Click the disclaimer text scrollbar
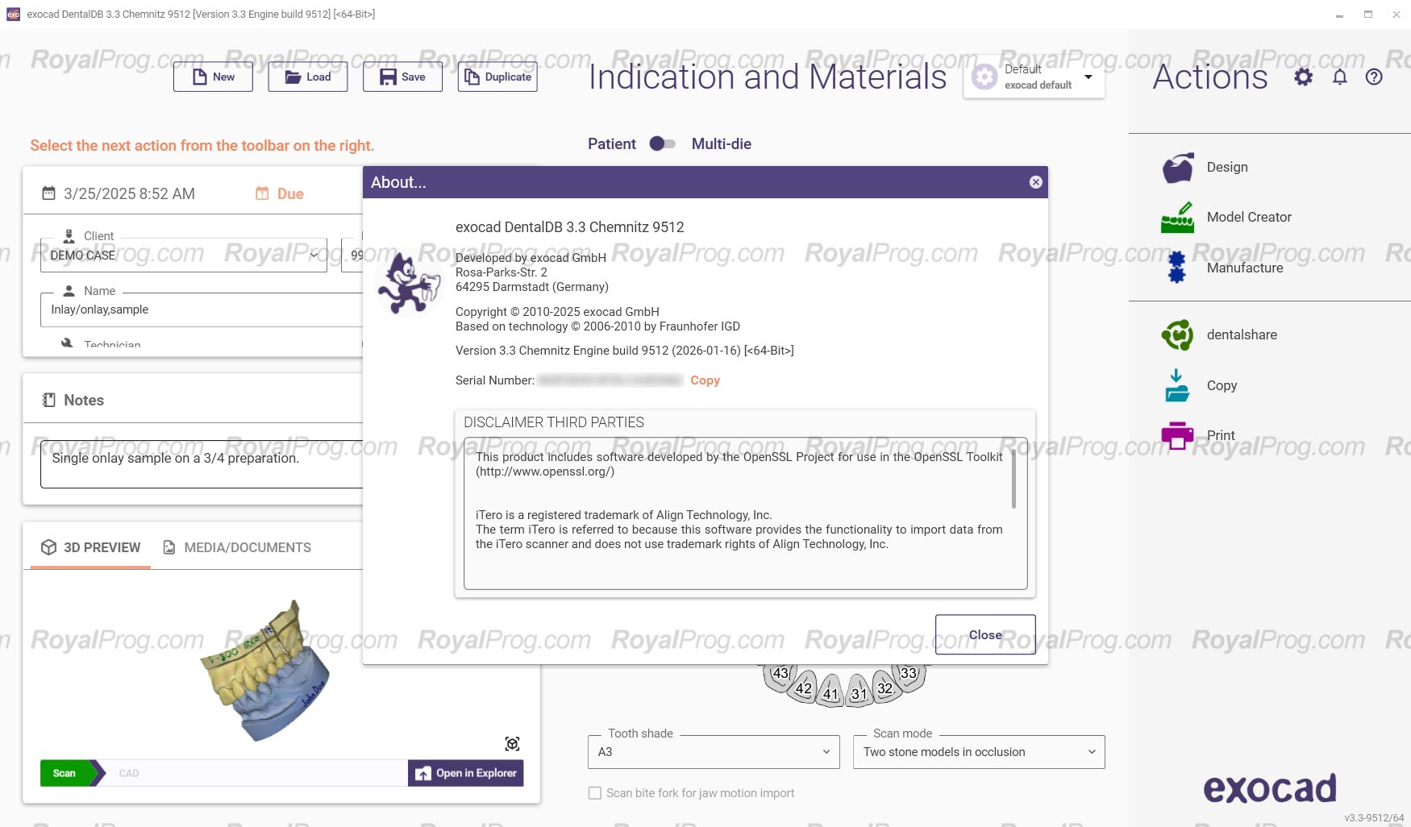This screenshot has width=1411, height=827. click(x=1014, y=480)
